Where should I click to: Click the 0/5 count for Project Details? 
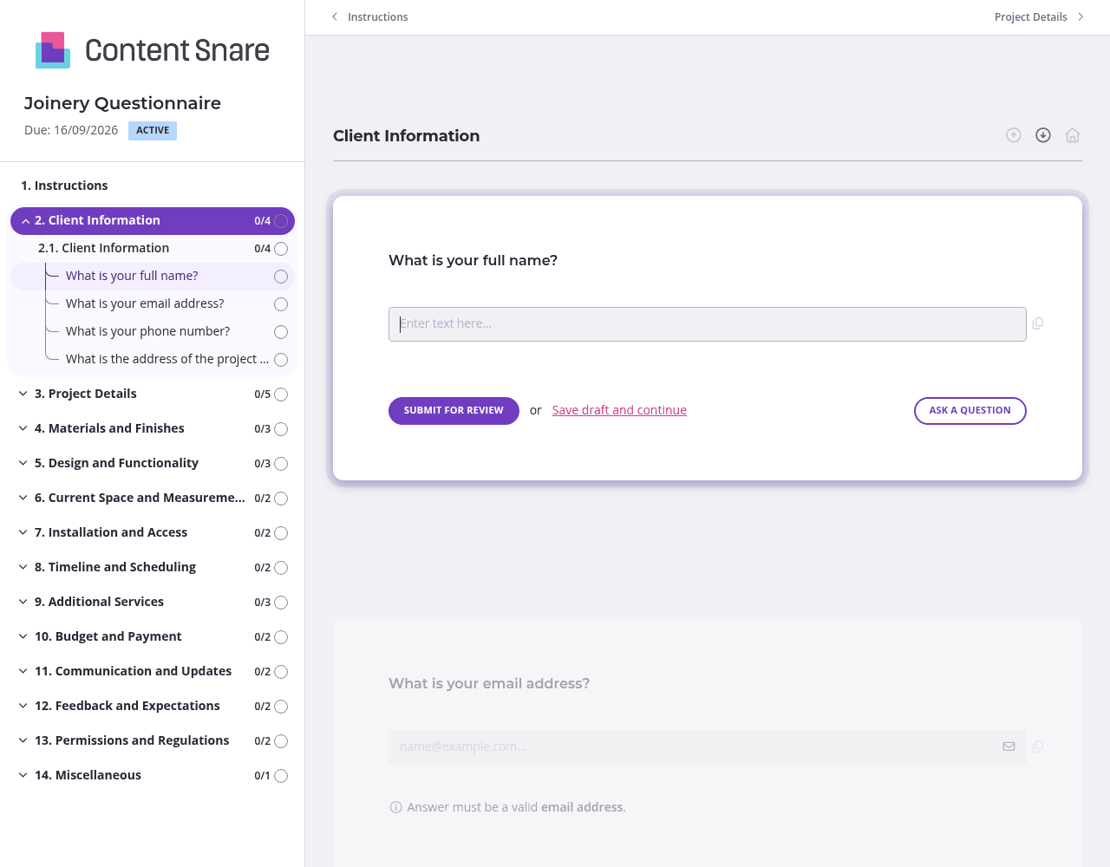(x=262, y=394)
